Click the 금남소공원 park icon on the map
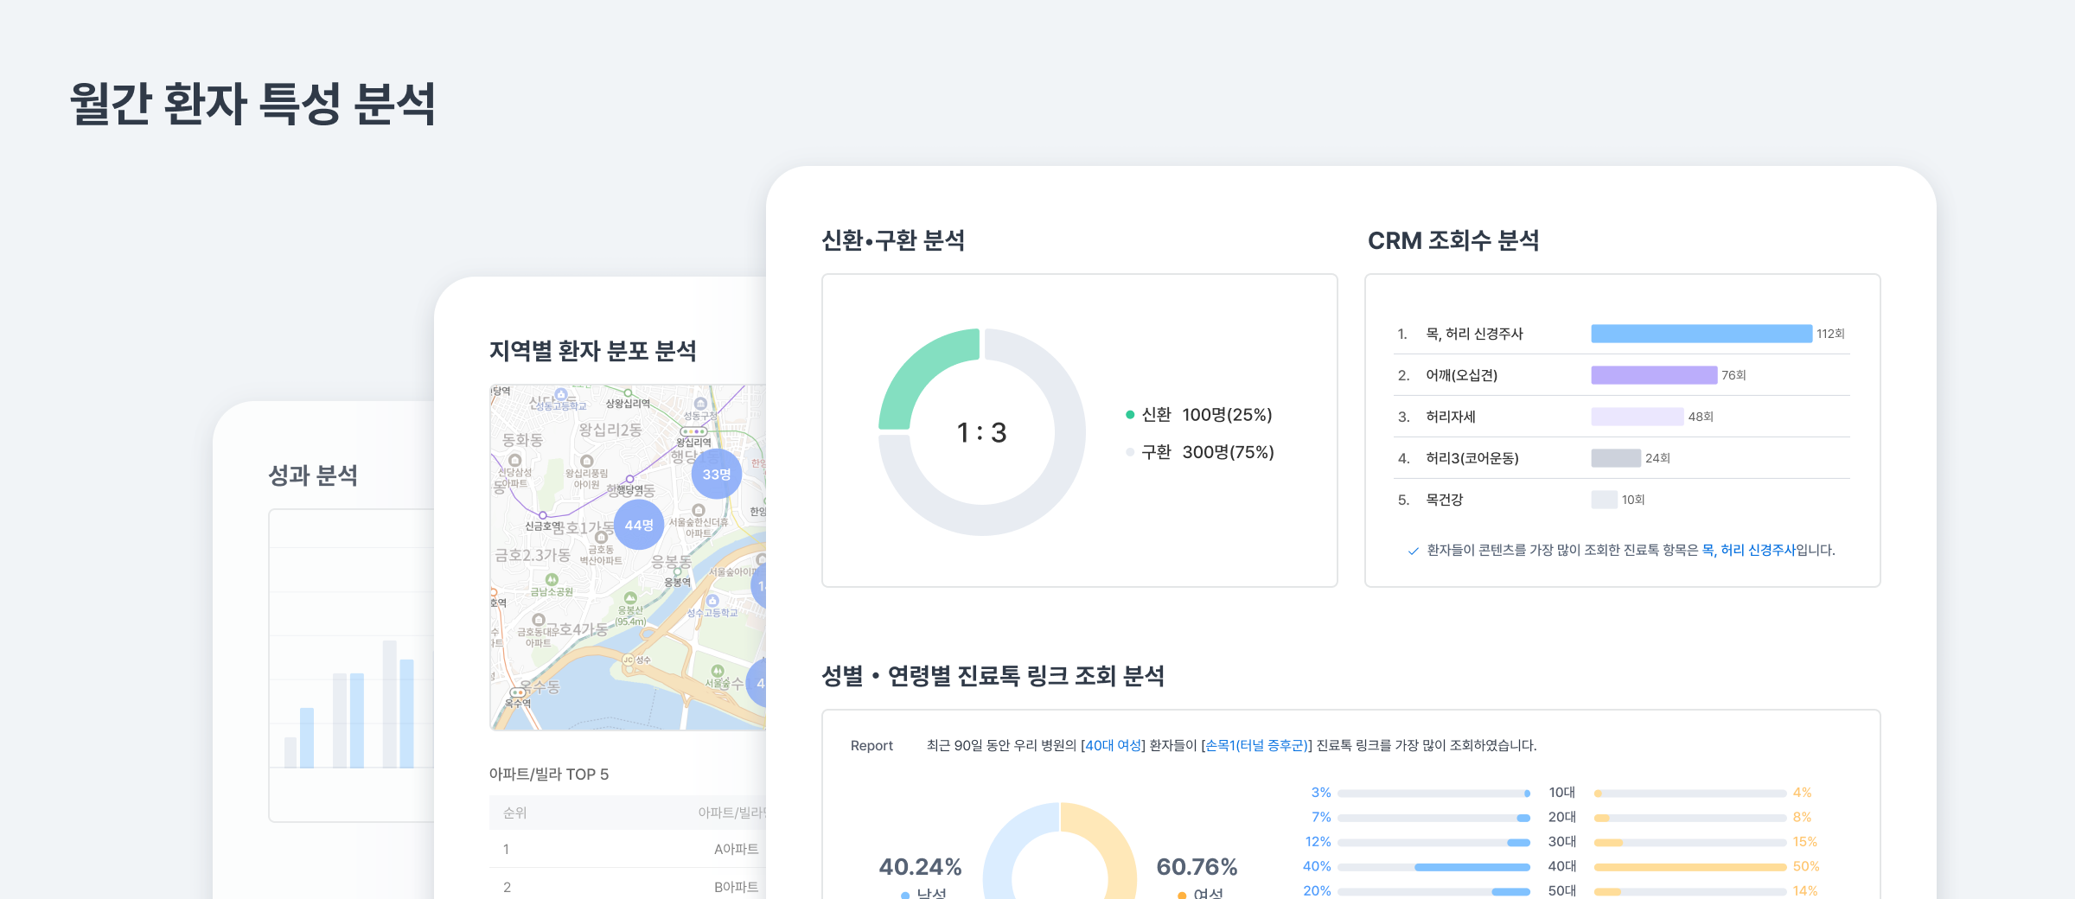 (x=552, y=579)
